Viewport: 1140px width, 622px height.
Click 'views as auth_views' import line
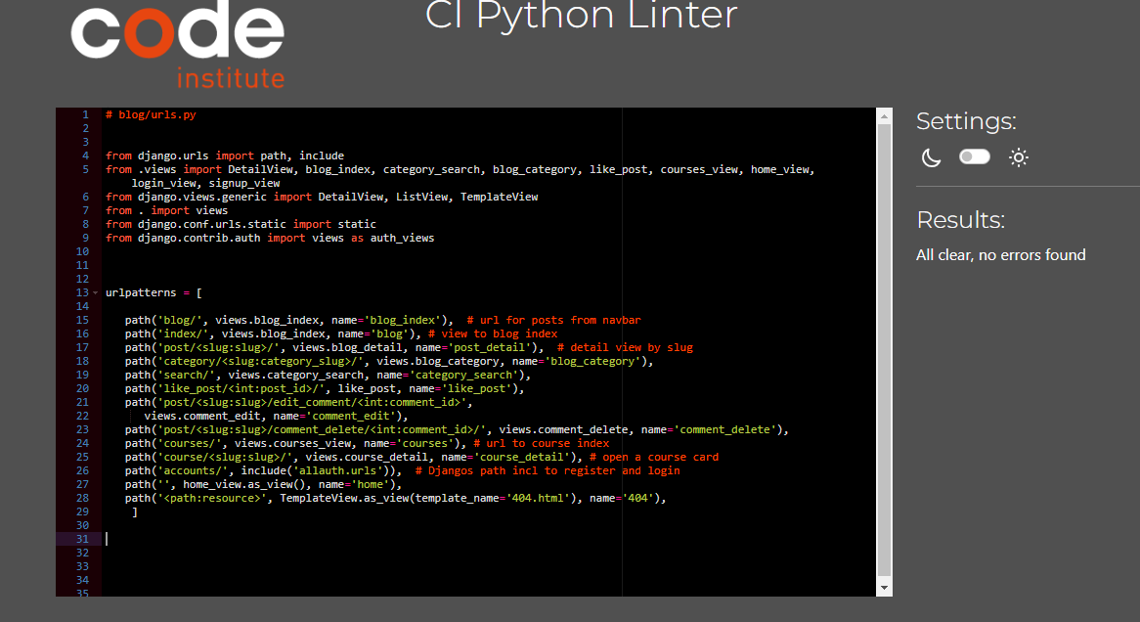coord(270,238)
